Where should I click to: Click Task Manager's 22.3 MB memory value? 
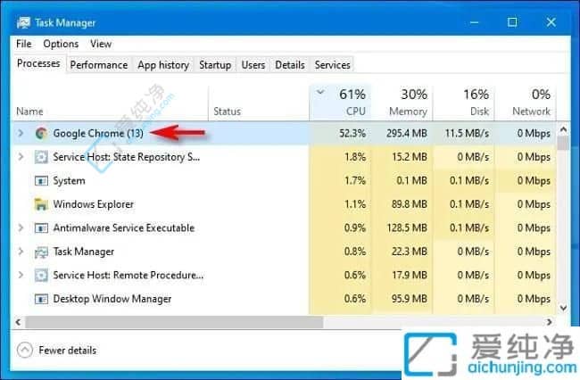(x=409, y=252)
